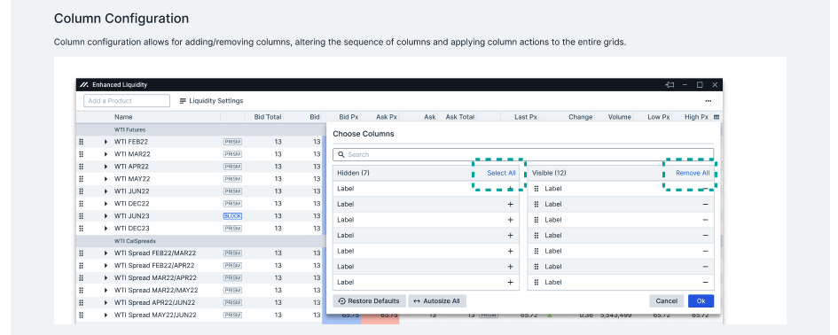The width and height of the screenshot is (838, 335).
Task: Confirm column choices with Ok button
Action: [701, 300]
